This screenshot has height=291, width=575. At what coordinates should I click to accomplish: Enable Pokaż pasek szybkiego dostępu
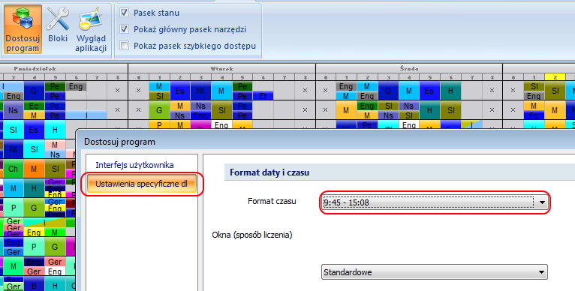[x=125, y=46]
